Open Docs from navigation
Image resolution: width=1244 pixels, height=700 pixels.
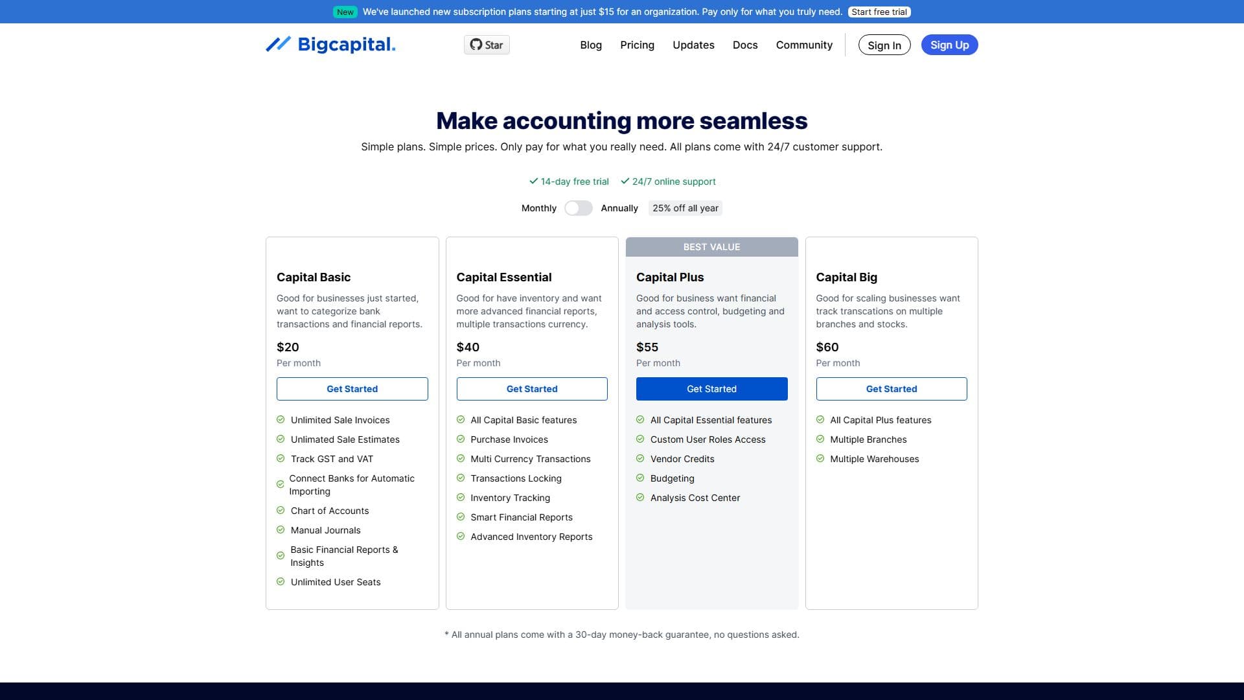pos(745,45)
